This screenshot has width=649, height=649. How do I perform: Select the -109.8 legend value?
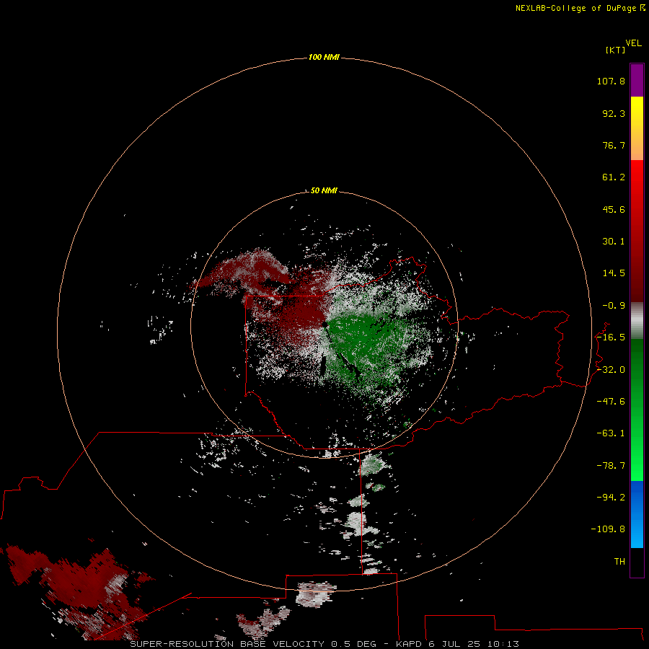[609, 529]
